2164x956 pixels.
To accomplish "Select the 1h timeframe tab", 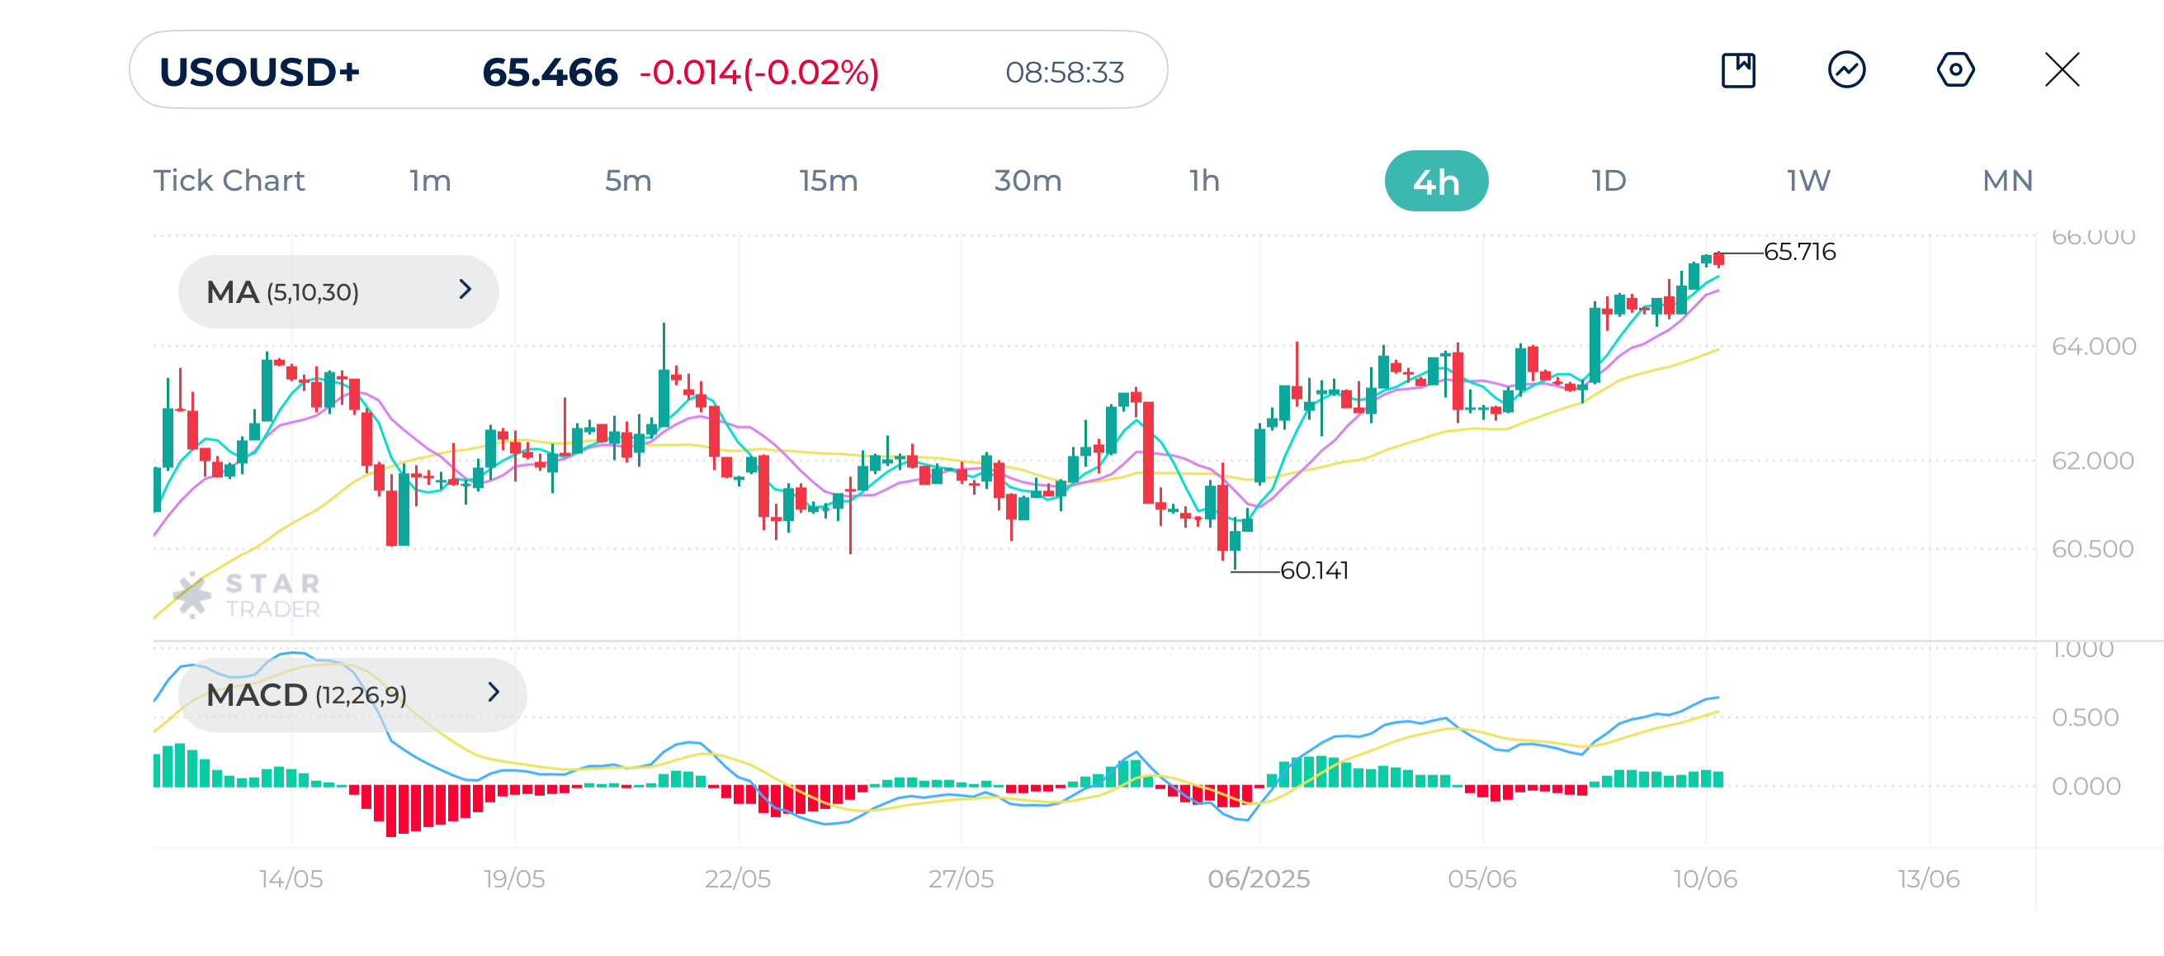I will click(x=1204, y=182).
